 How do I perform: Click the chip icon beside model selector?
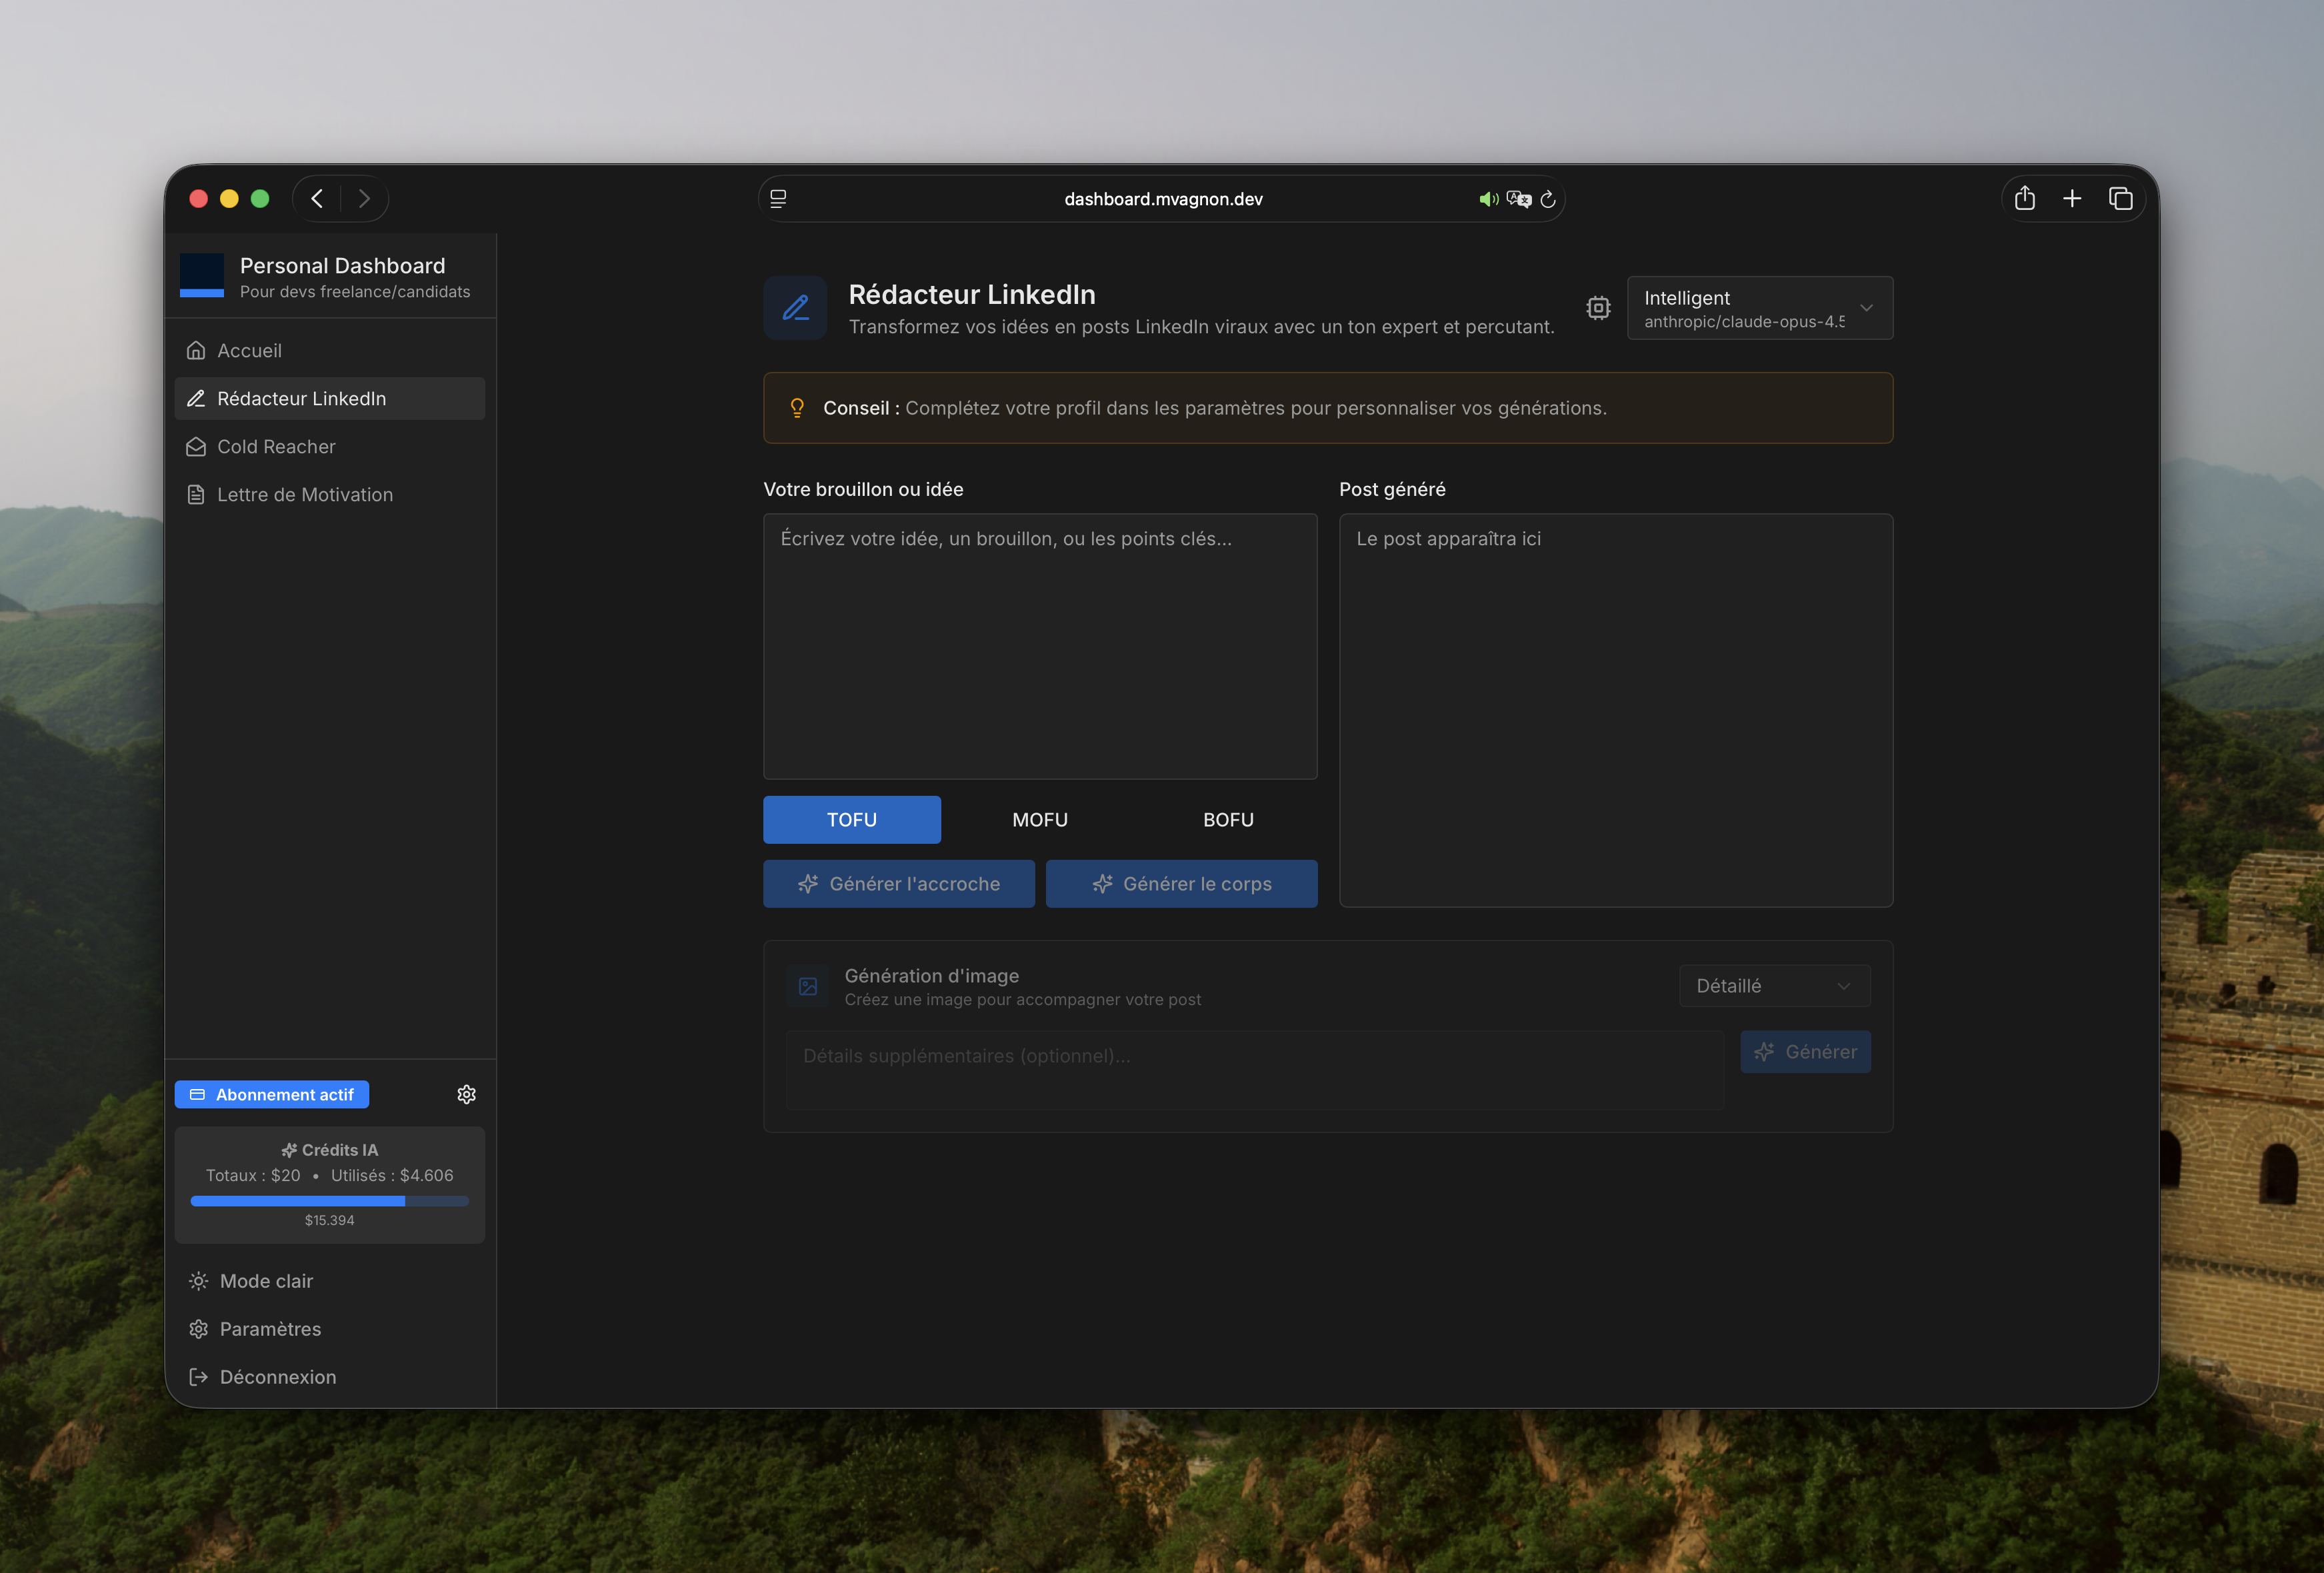tap(1598, 308)
